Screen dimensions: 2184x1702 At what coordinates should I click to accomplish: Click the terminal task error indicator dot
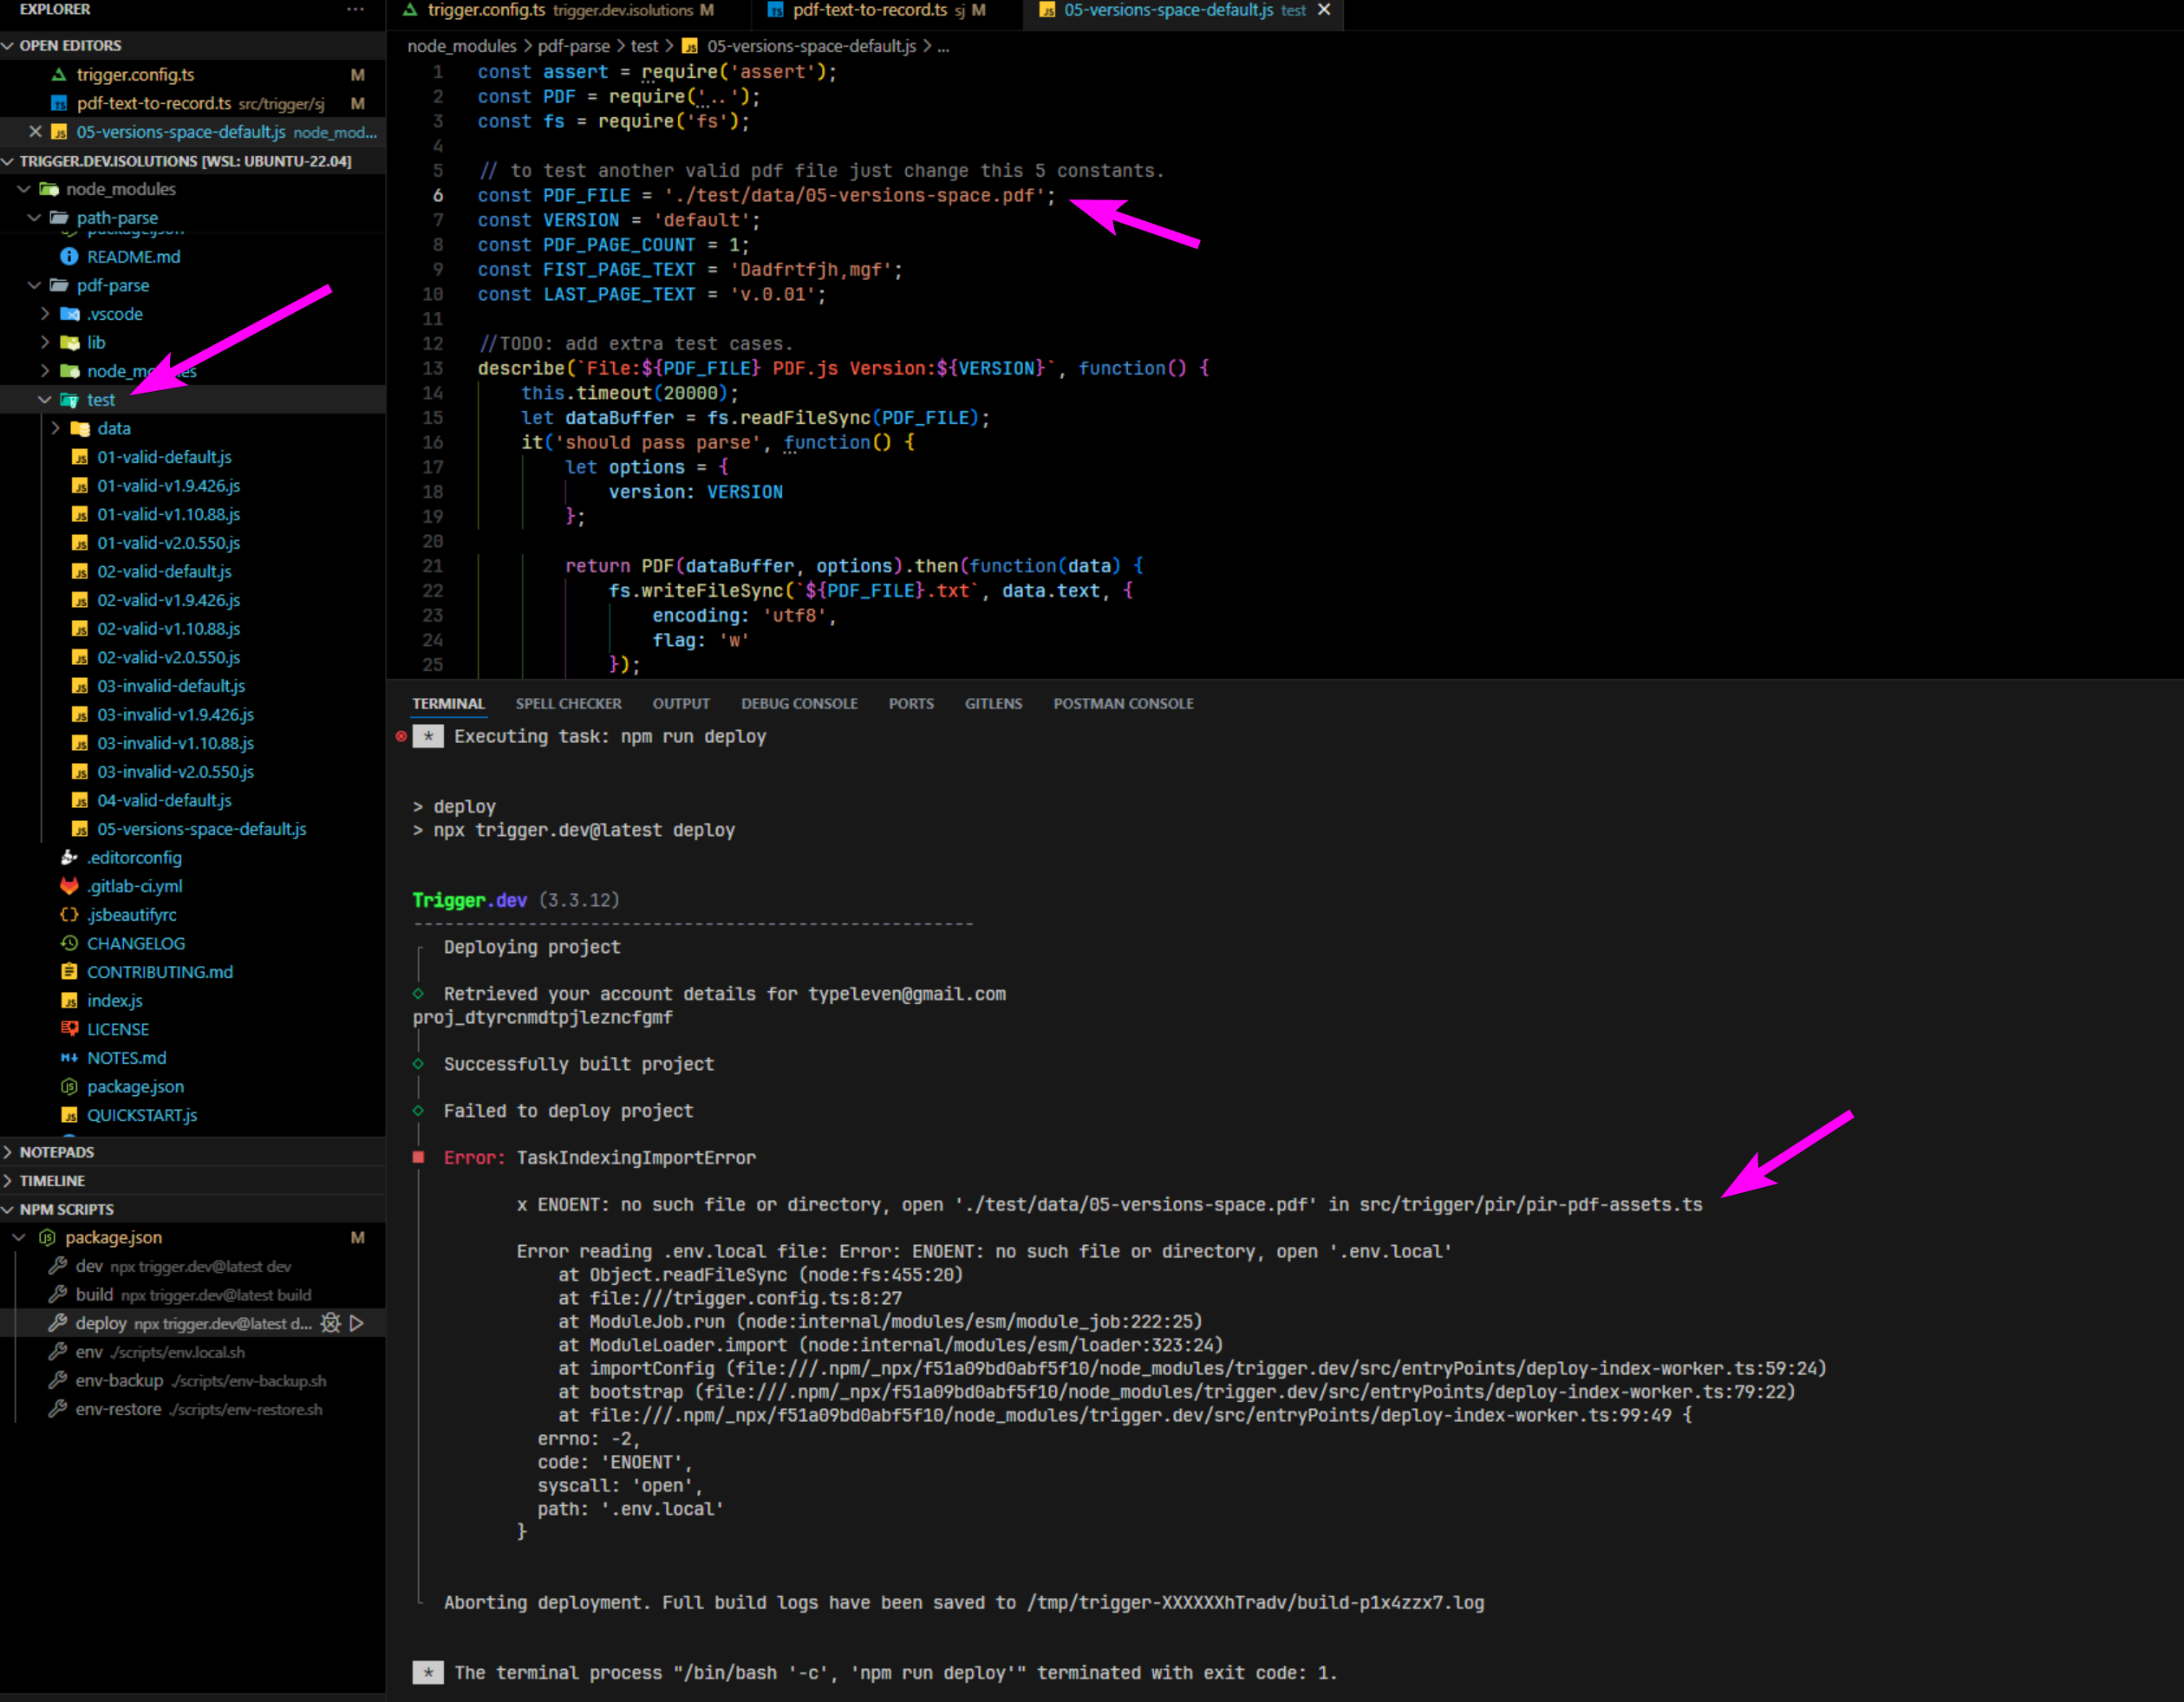[x=401, y=736]
